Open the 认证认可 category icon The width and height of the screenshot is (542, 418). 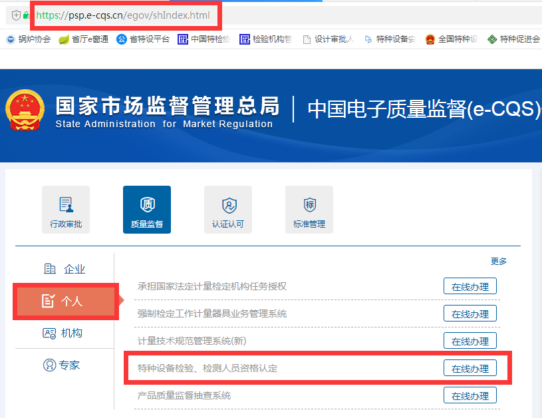(x=227, y=210)
